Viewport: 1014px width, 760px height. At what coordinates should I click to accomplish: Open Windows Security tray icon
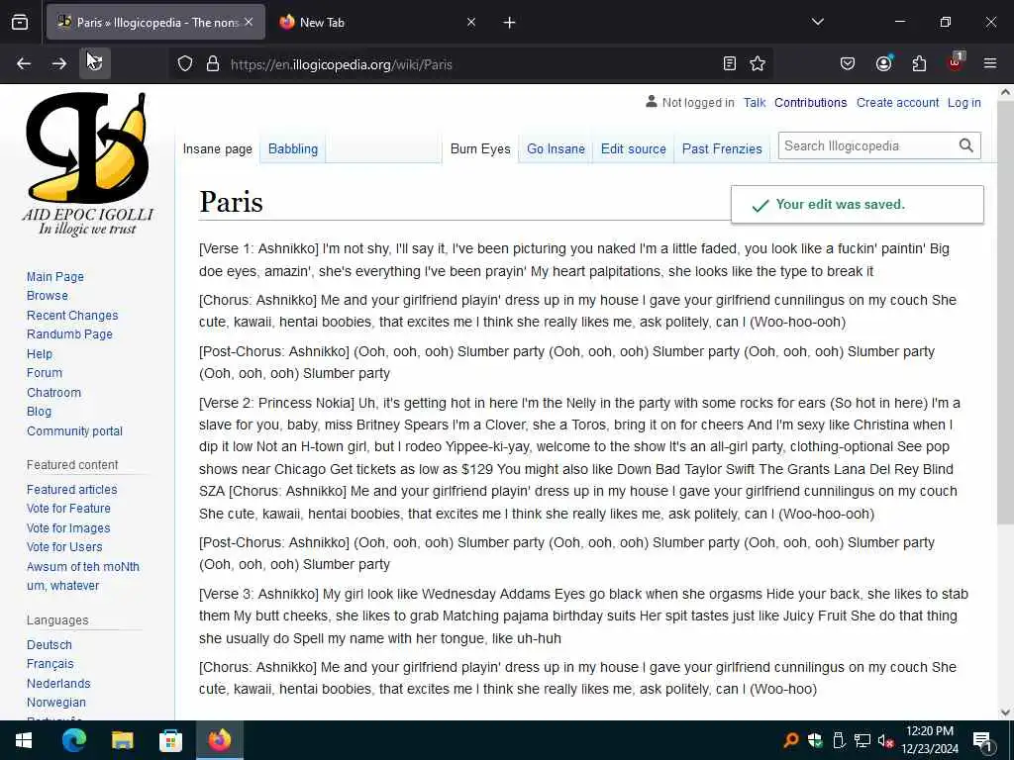[815, 740]
